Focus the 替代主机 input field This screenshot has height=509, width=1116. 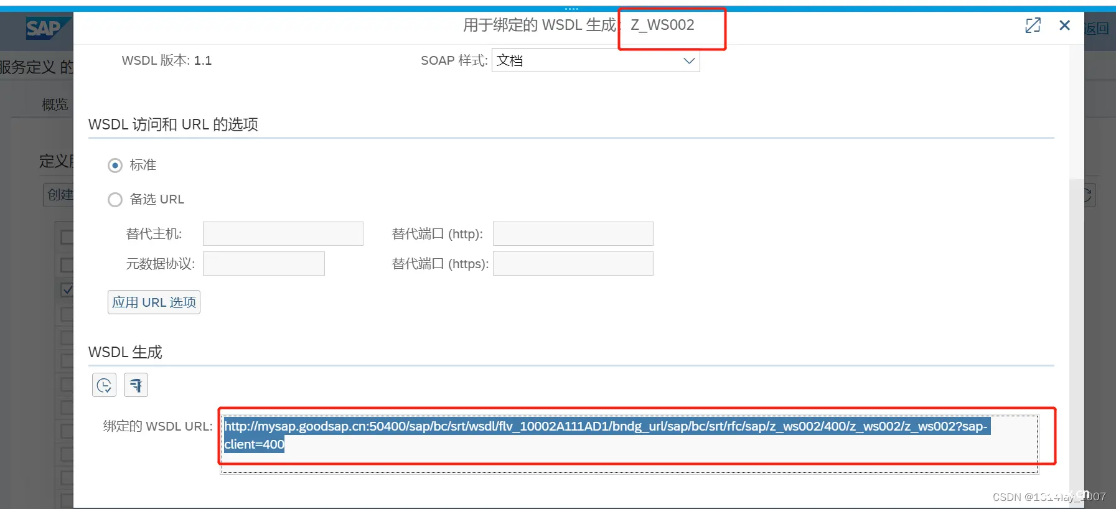(283, 234)
